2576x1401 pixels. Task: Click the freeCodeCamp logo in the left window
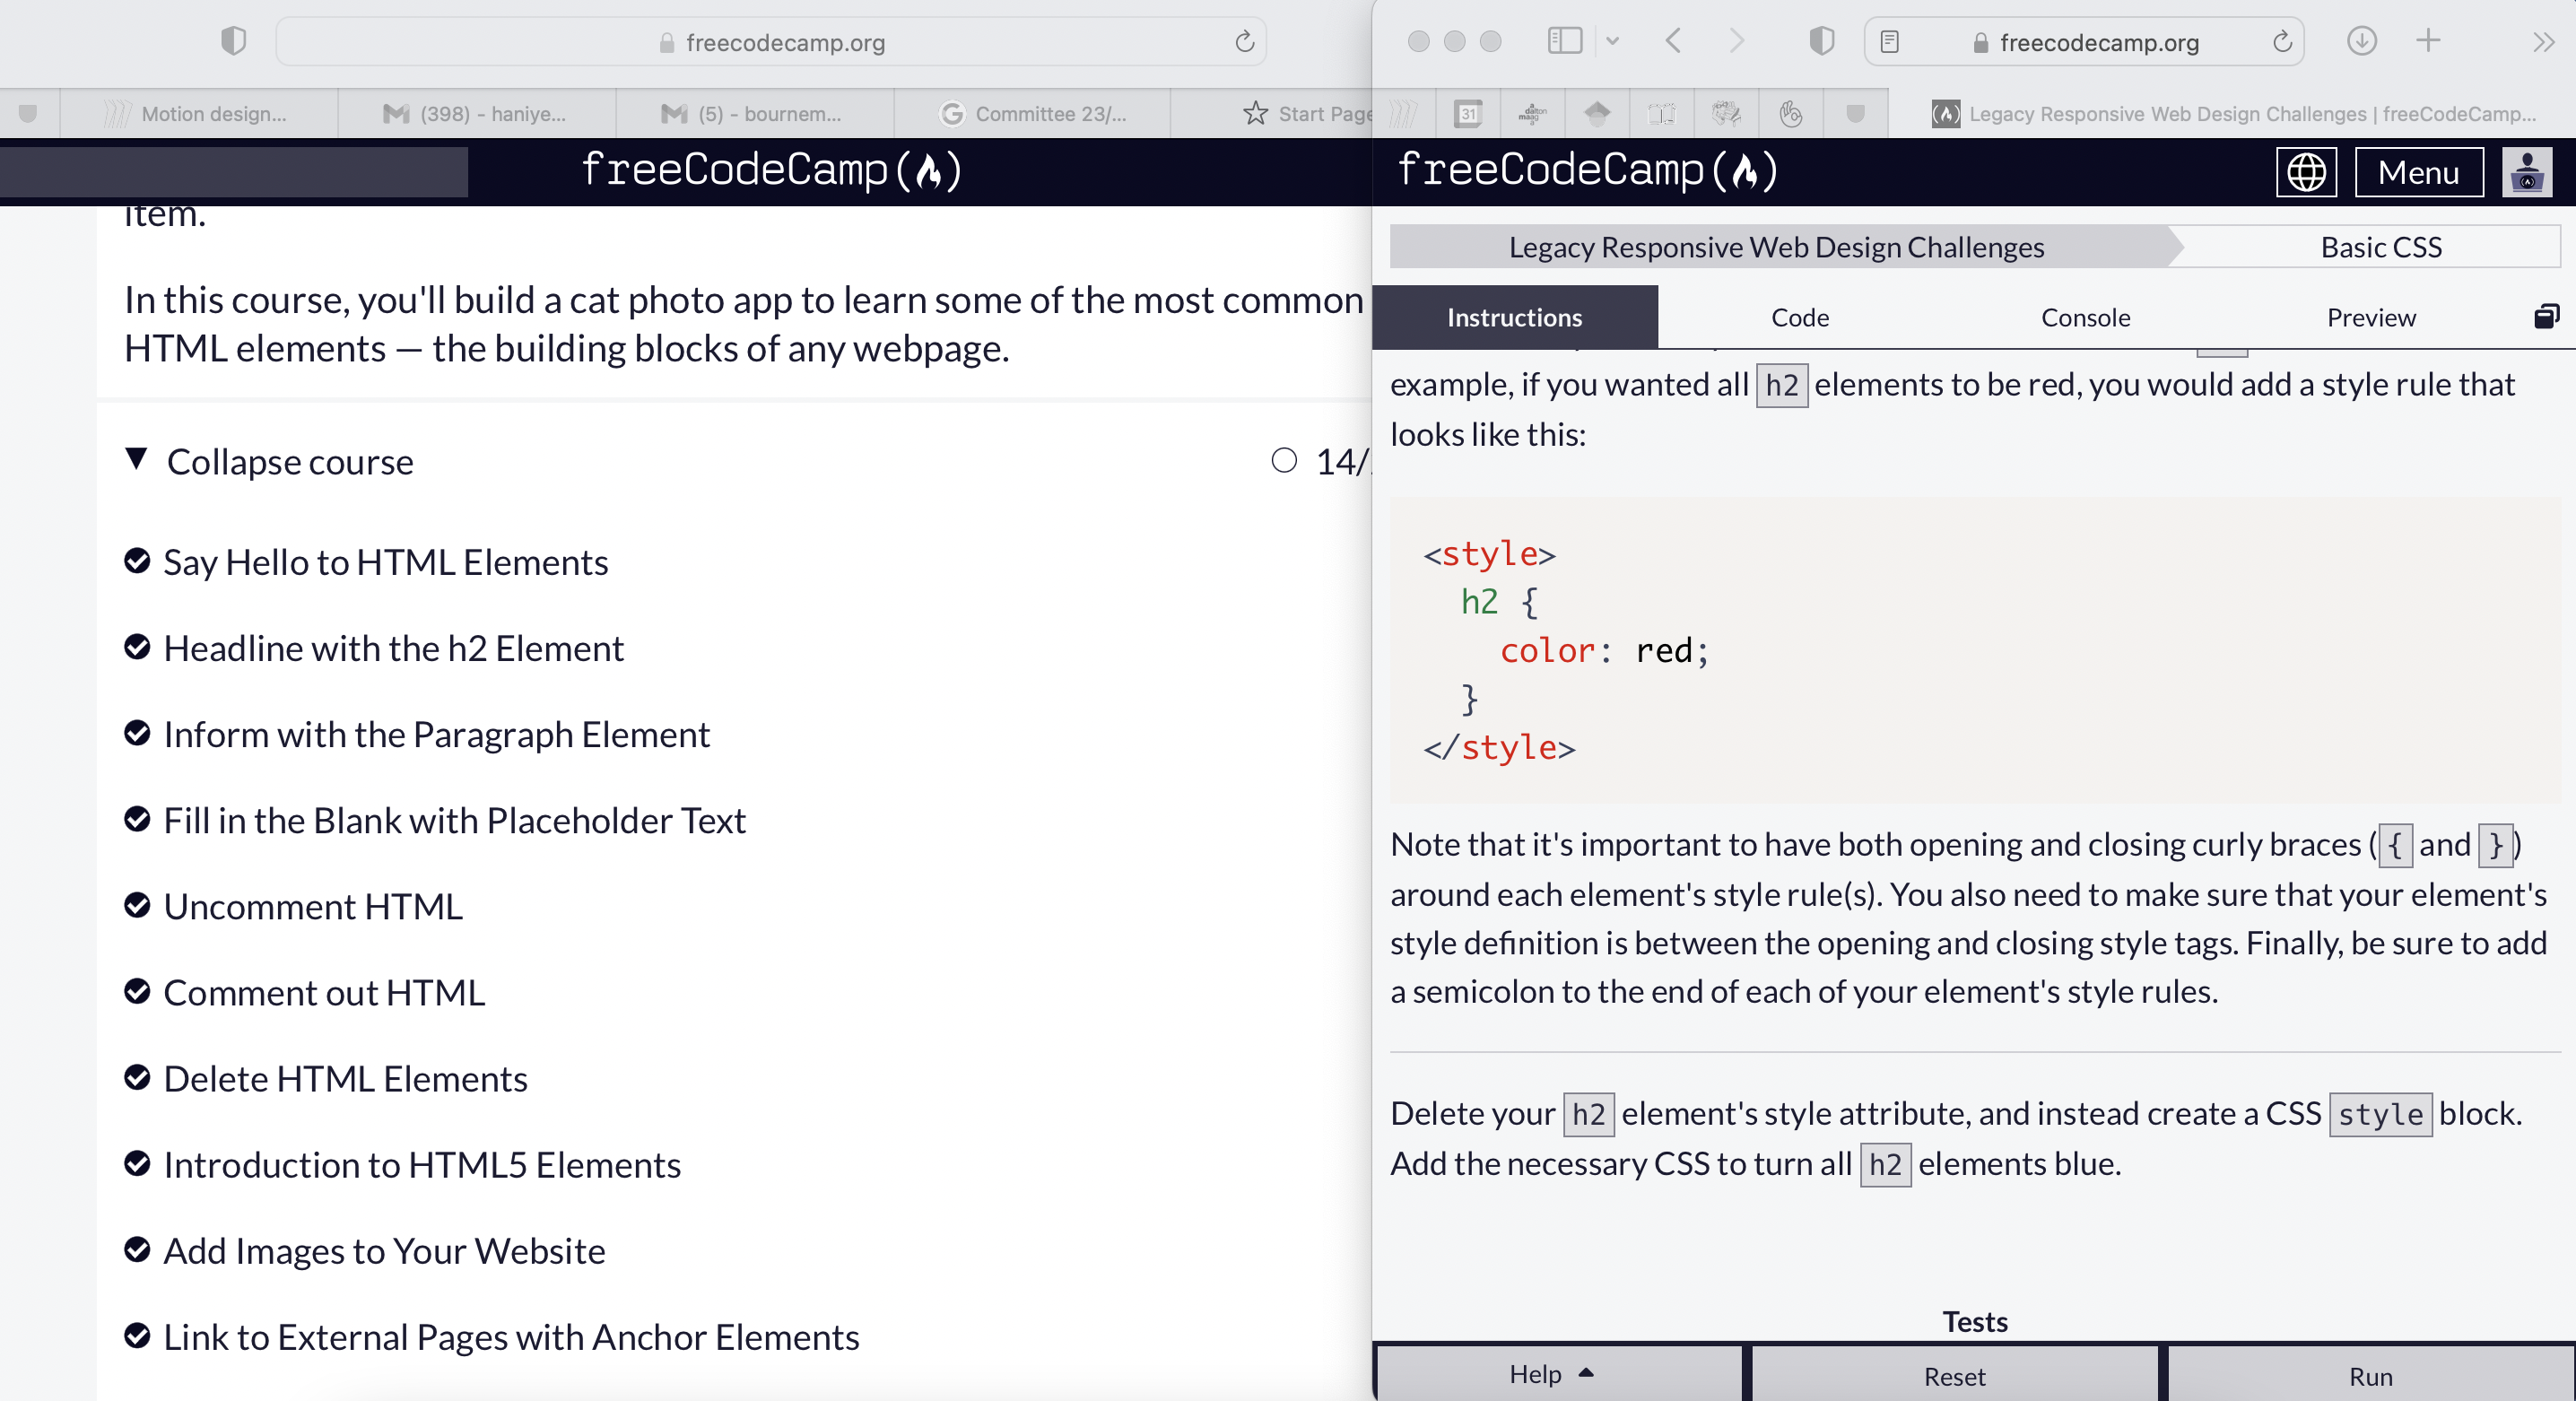pyautogui.click(x=771, y=170)
